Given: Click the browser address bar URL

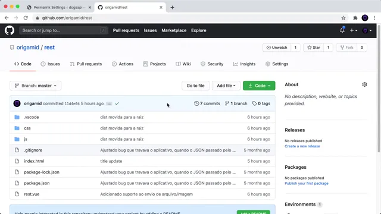Looking at the screenshot, I should 67,18.
